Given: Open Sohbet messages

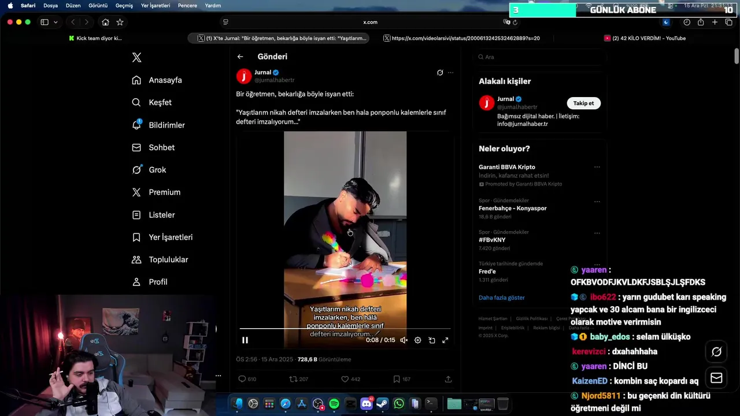Looking at the screenshot, I should point(153,147).
